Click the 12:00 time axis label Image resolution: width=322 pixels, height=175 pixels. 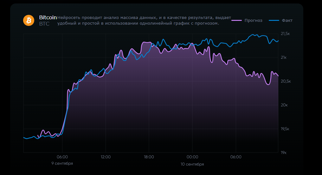[x=106, y=157]
